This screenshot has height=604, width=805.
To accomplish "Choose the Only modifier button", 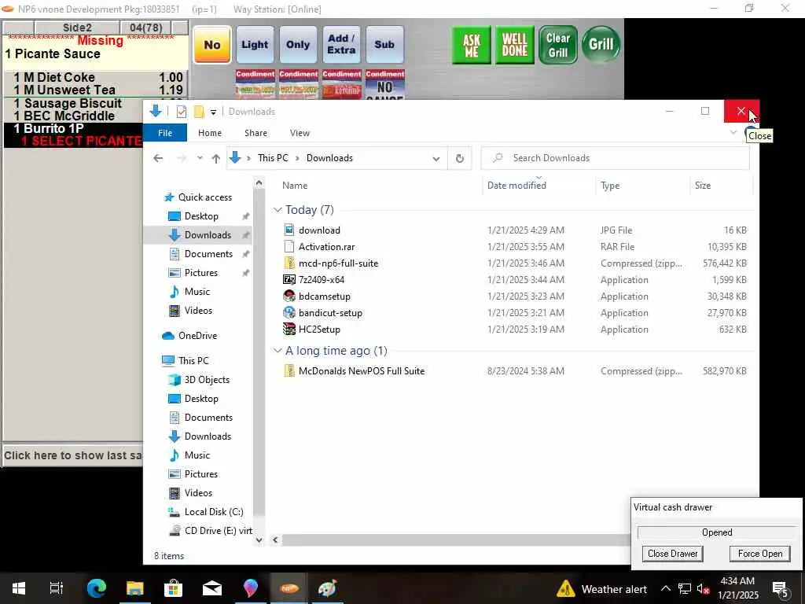I will 298,45.
